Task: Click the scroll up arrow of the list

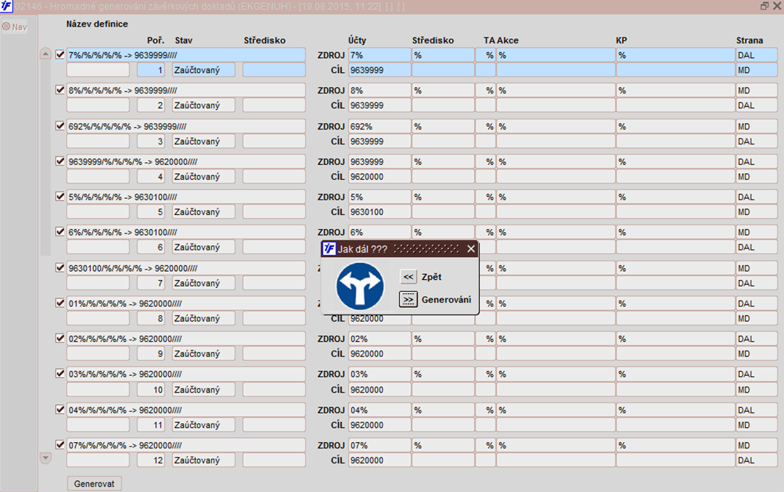Action: click(x=46, y=54)
